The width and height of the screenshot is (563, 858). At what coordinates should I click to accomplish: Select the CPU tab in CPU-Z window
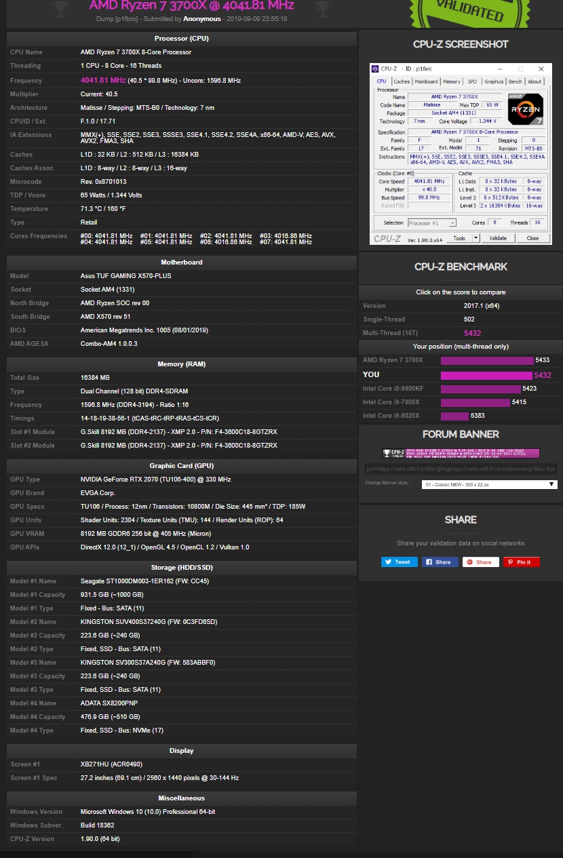(381, 81)
